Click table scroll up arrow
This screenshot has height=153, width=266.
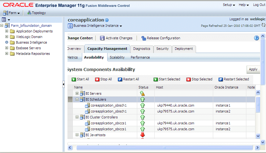click(258, 92)
